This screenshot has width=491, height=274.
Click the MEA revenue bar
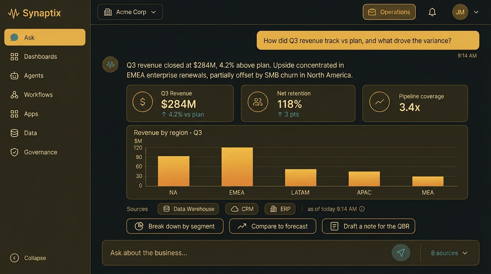pos(428,181)
